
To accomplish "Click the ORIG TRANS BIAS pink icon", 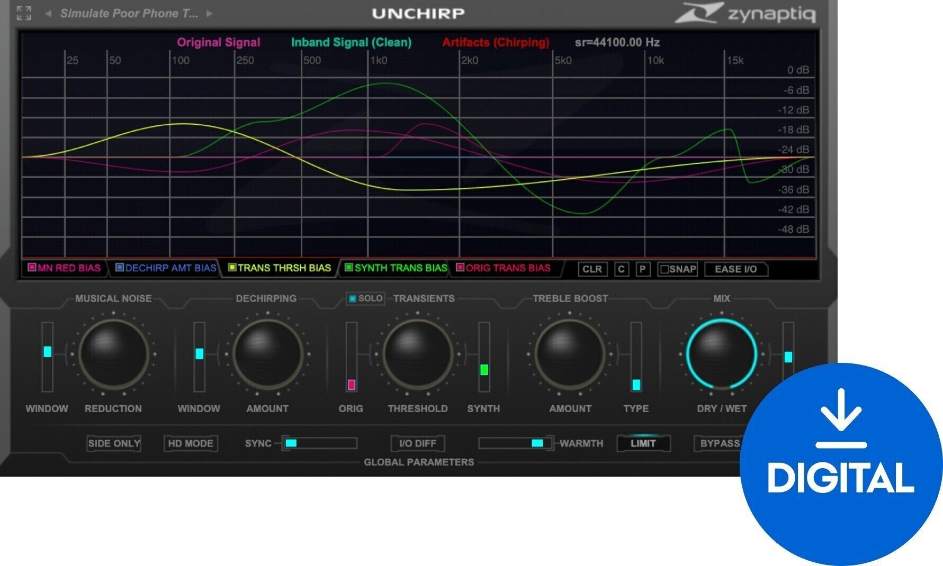I will (x=461, y=268).
